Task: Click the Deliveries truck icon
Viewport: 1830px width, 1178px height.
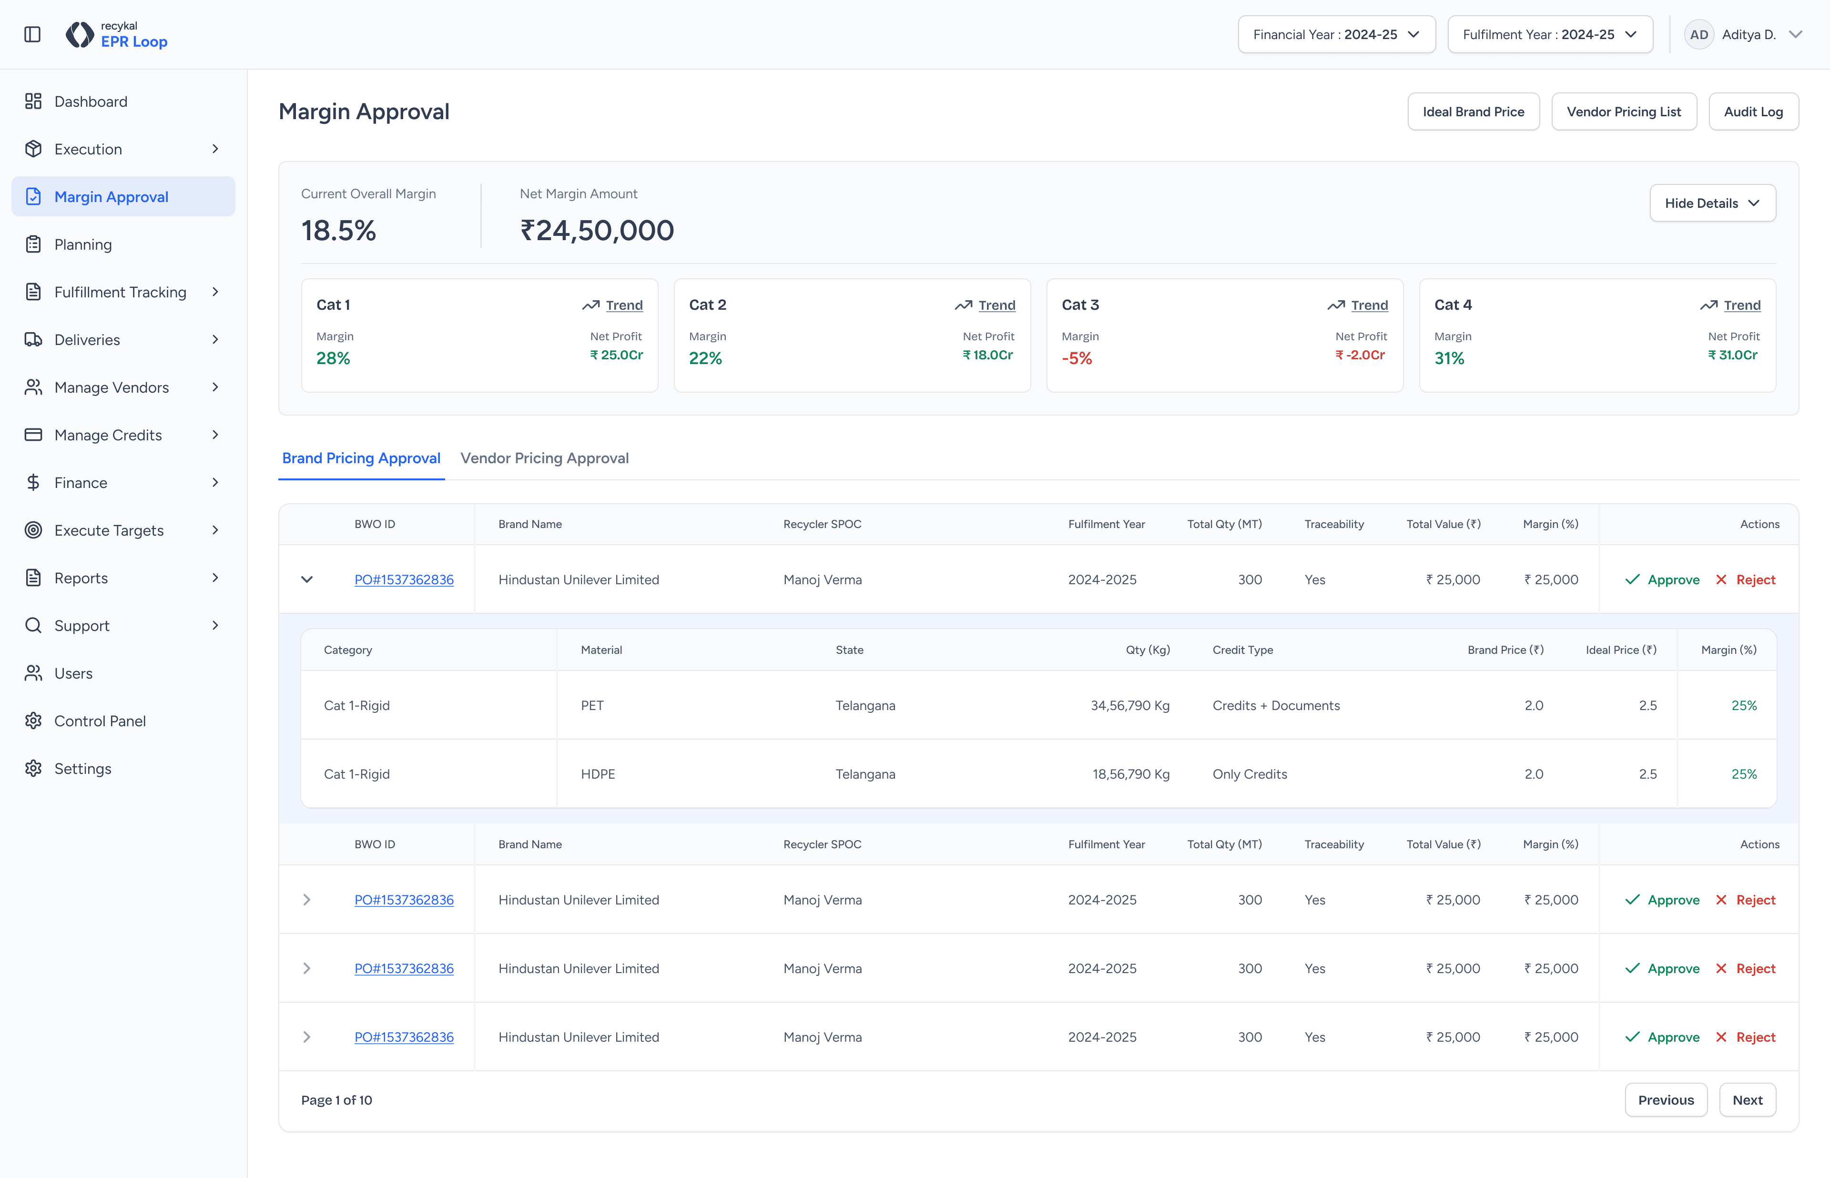Action: coord(33,340)
